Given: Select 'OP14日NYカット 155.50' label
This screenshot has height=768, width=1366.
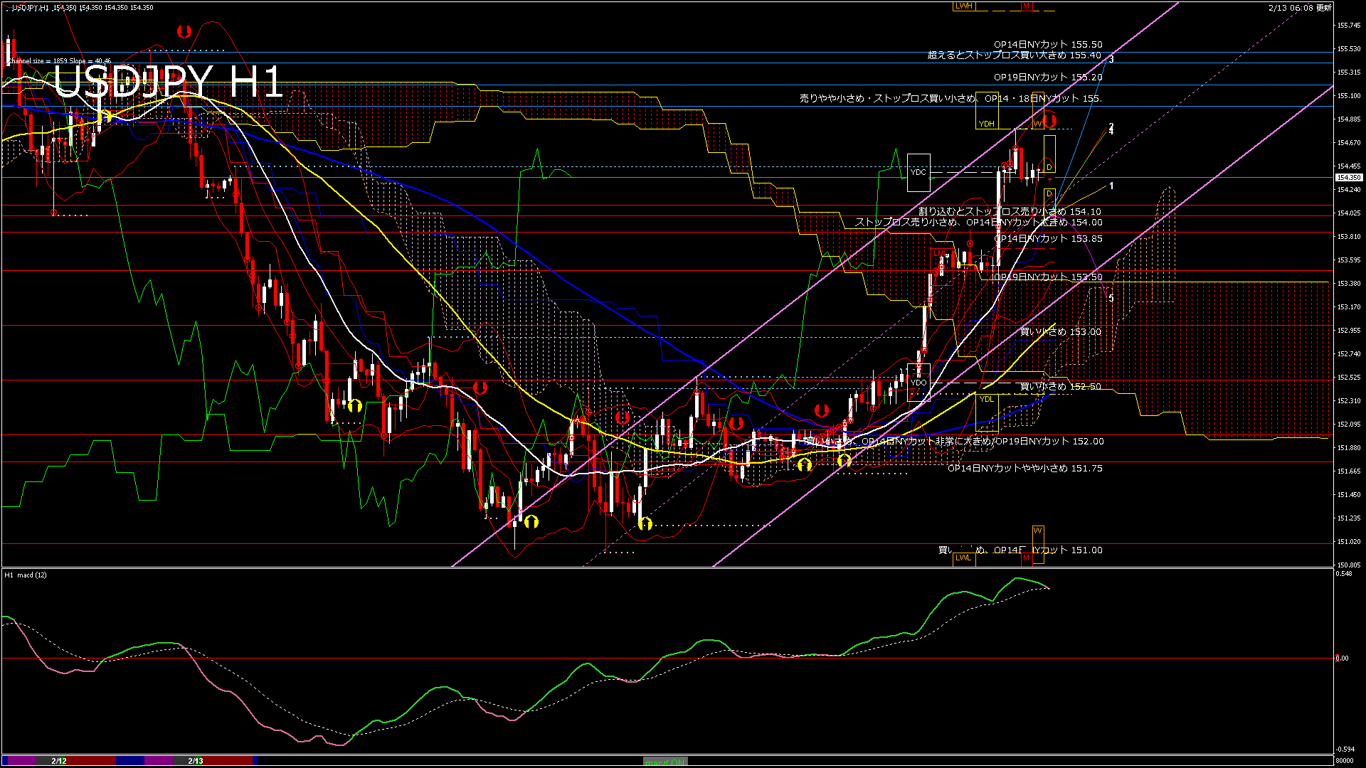Looking at the screenshot, I should click(x=1048, y=44).
